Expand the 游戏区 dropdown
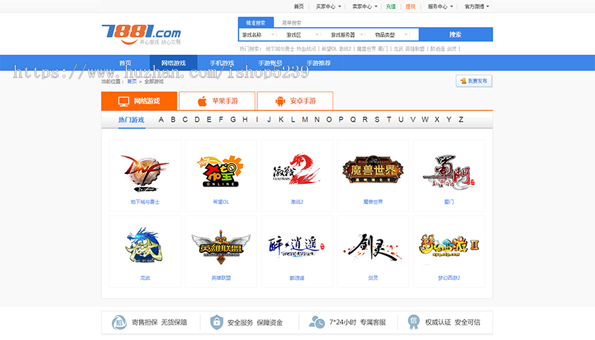The height and width of the screenshot is (340, 595). 302,34
